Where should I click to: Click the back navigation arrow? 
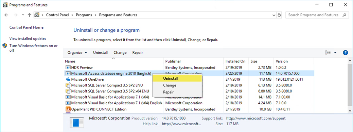click(6, 15)
